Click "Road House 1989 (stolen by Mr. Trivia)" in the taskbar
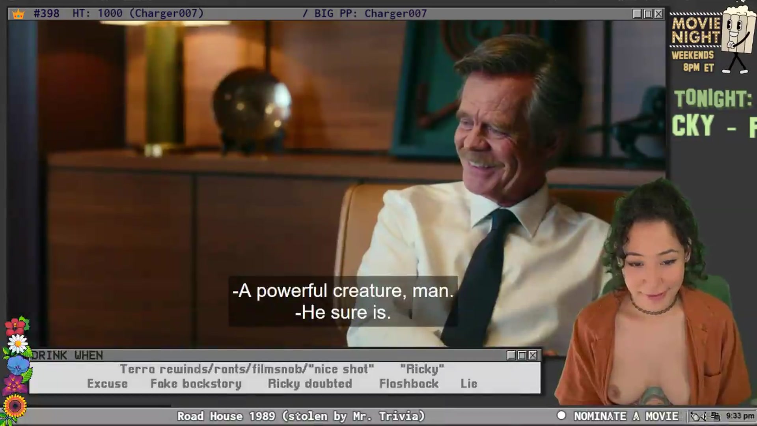 tap(301, 416)
